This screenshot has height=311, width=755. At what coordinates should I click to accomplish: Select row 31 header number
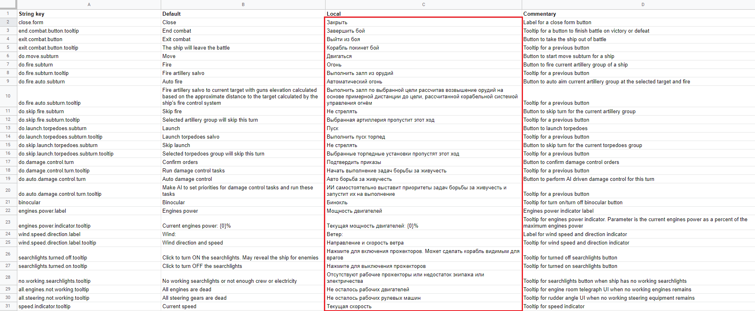[8, 306]
